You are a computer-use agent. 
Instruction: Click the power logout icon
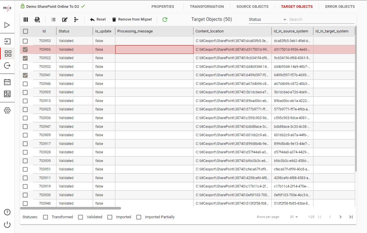click(8, 225)
